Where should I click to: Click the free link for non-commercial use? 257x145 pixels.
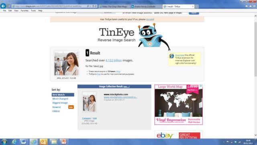(x=99, y=74)
